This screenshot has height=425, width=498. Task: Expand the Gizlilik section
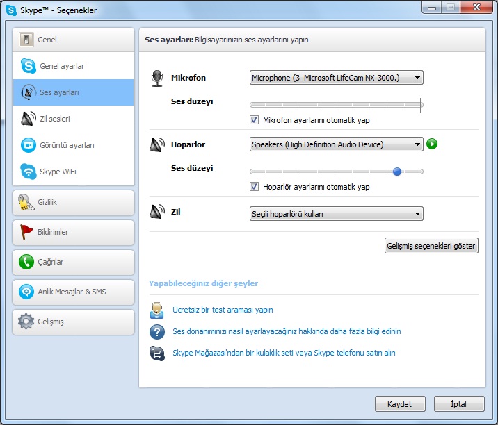click(x=73, y=203)
